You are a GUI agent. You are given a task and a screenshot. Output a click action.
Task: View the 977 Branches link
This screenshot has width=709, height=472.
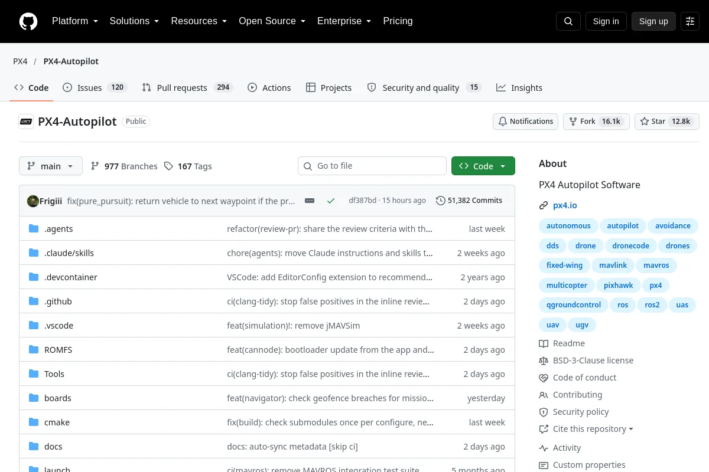[x=124, y=166]
